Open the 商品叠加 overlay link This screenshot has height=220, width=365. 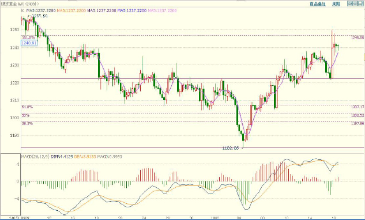pyautogui.click(x=318, y=4)
